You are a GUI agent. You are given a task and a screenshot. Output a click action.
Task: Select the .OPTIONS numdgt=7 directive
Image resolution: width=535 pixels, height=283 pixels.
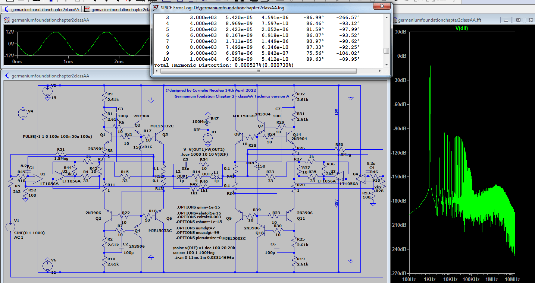click(x=195, y=228)
